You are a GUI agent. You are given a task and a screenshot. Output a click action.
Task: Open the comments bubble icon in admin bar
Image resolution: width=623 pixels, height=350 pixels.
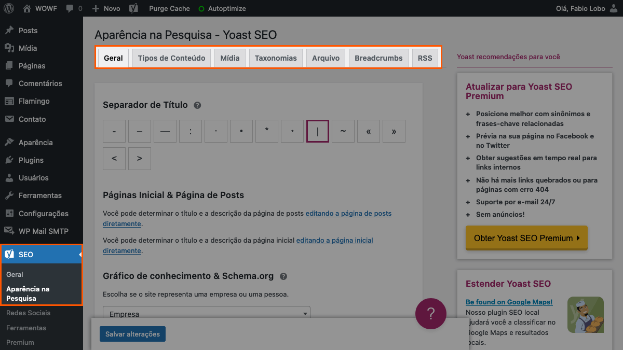[x=70, y=9]
